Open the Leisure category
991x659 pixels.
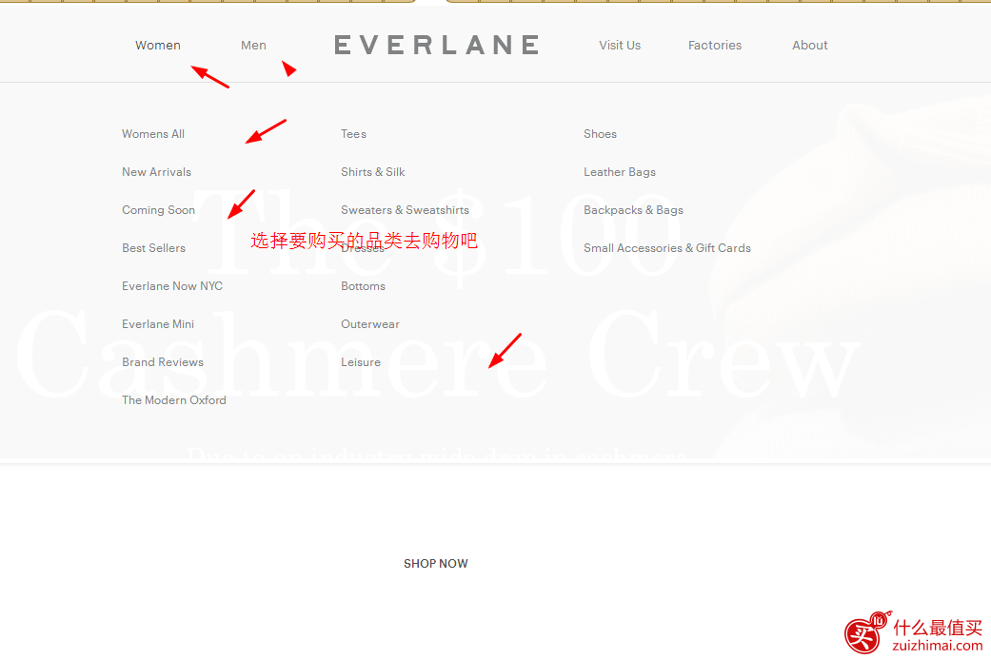tap(361, 362)
